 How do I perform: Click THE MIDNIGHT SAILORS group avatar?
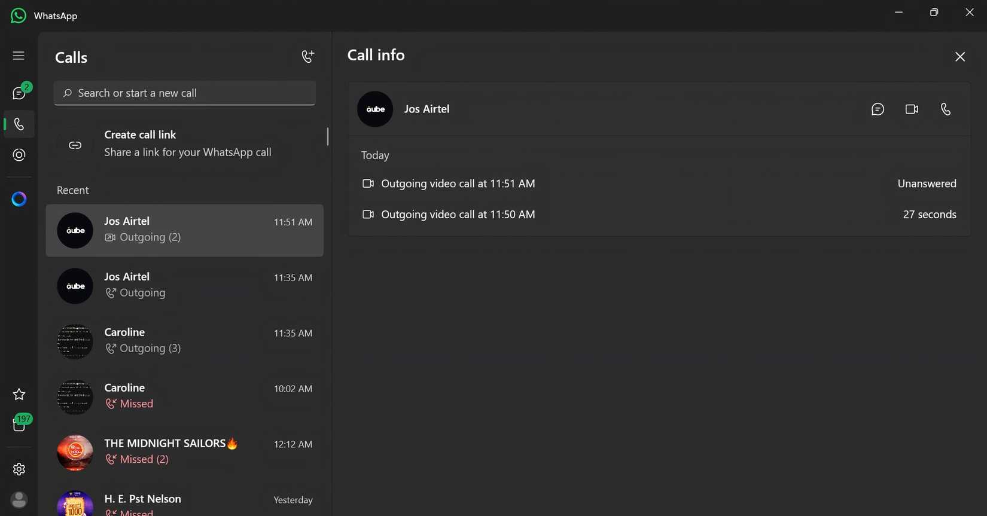pyautogui.click(x=75, y=453)
